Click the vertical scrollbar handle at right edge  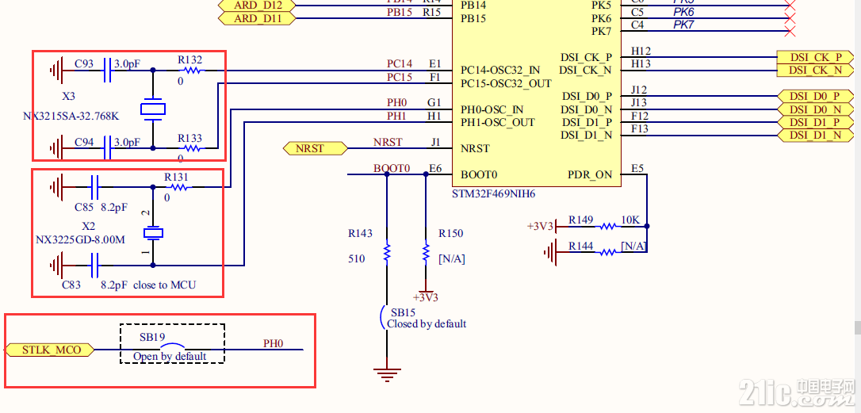tap(858, 328)
